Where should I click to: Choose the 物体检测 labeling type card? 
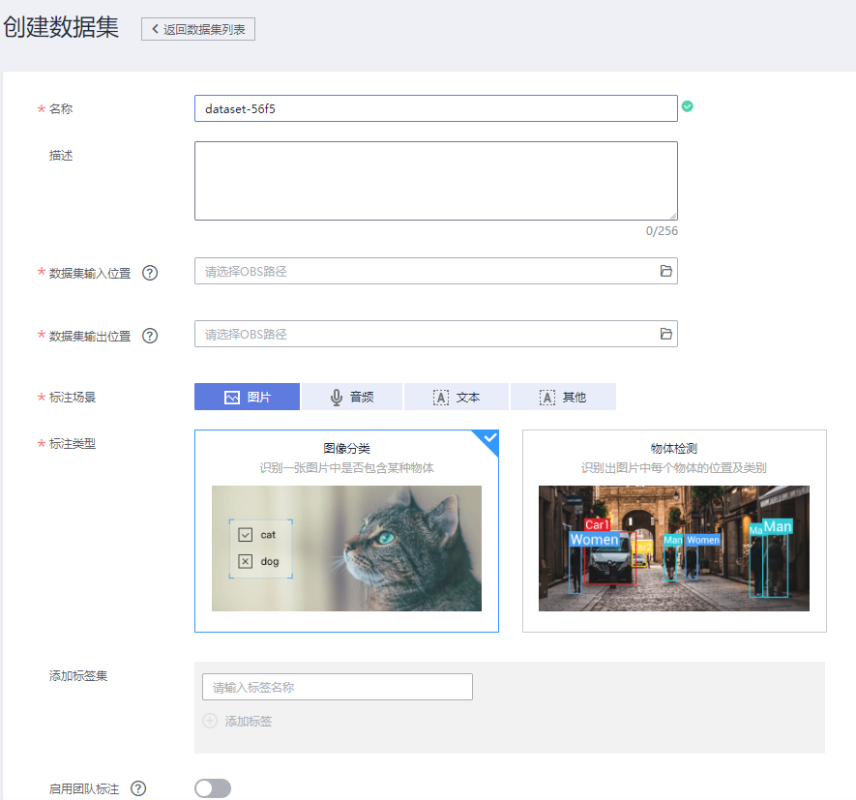pos(674,531)
